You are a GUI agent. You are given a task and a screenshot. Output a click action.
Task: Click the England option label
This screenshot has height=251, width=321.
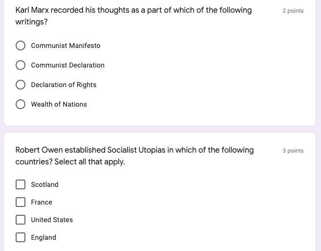point(43,237)
